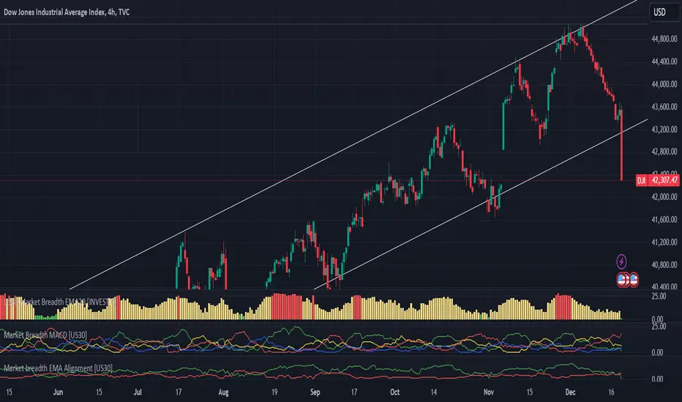The height and width of the screenshot is (402, 682).
Task: Click the 16 date label on time axis
Action: (611, 392)
